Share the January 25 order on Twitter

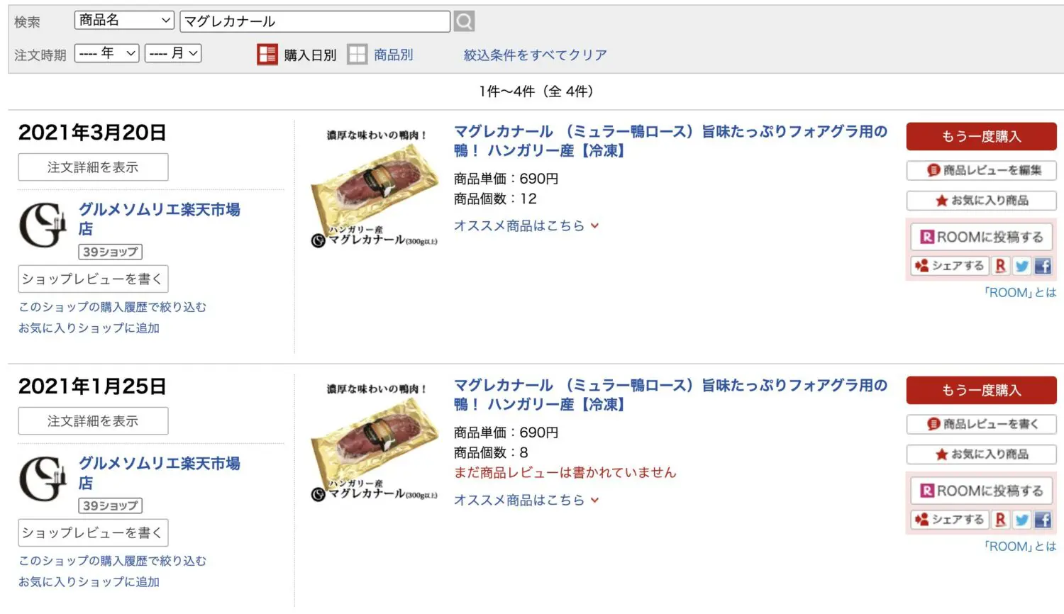click(x=1021, y=520)
